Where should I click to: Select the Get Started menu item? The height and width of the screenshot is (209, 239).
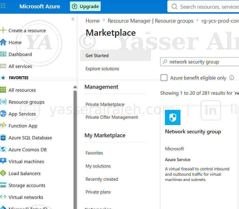[115, 55]
